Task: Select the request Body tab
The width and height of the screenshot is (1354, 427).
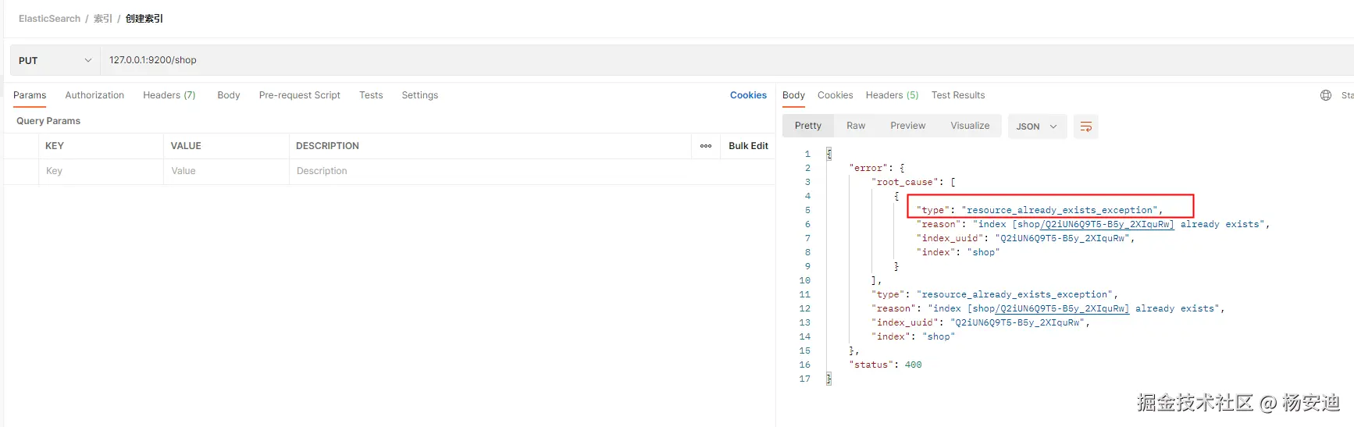Action: click(x=228, y=95)
